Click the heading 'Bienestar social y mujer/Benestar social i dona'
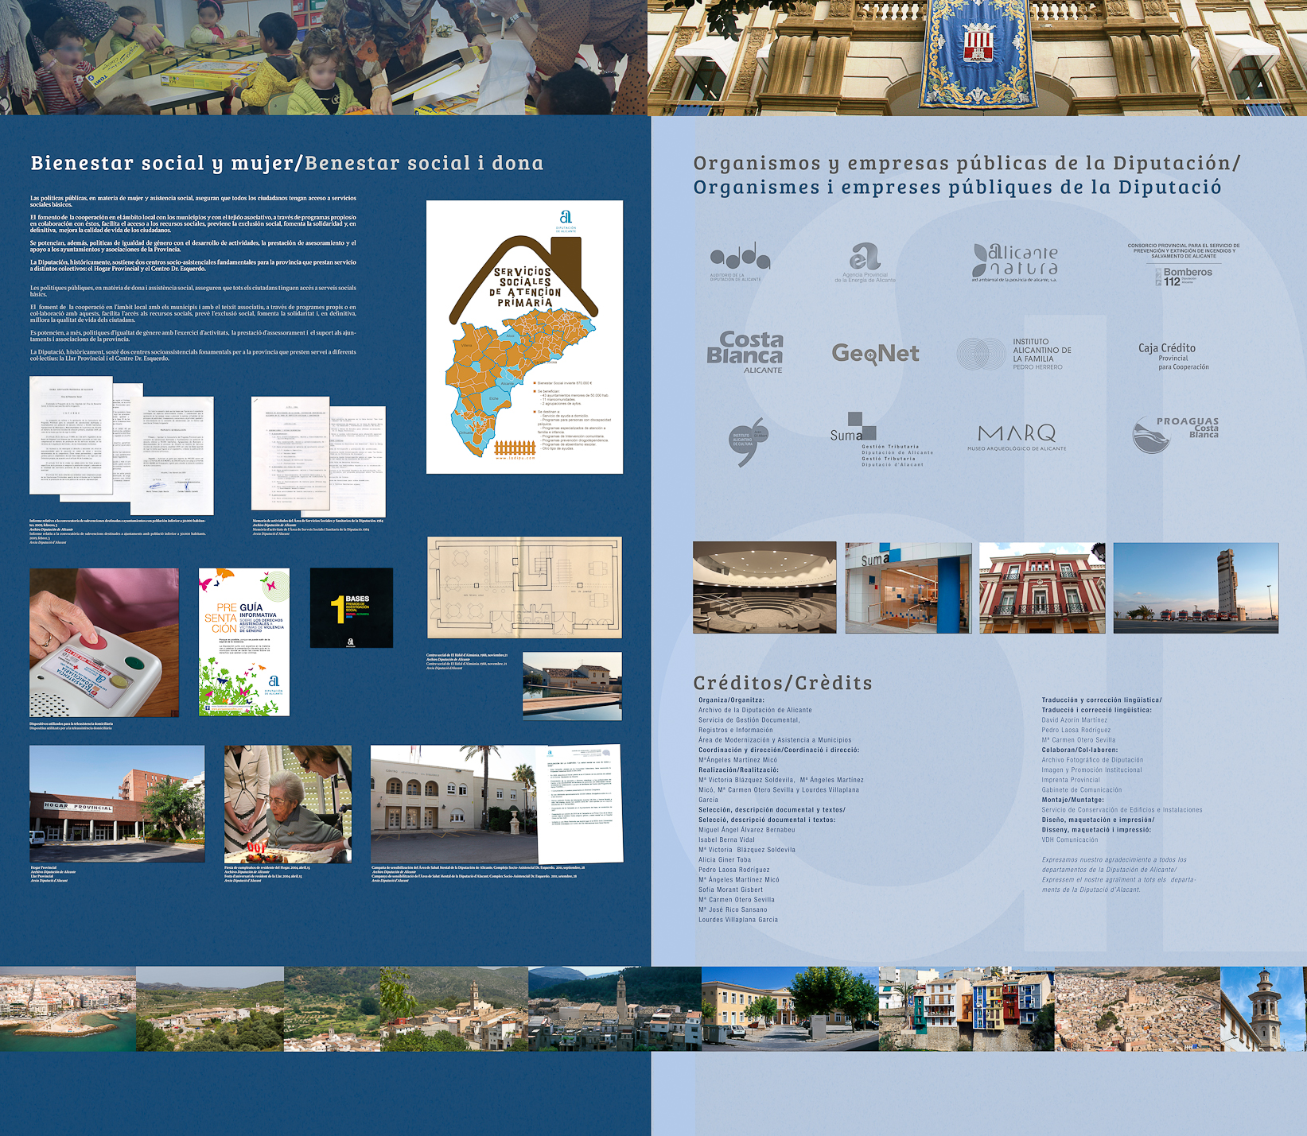Screen dimensions: 1307x1136 (x=287, y=163)
